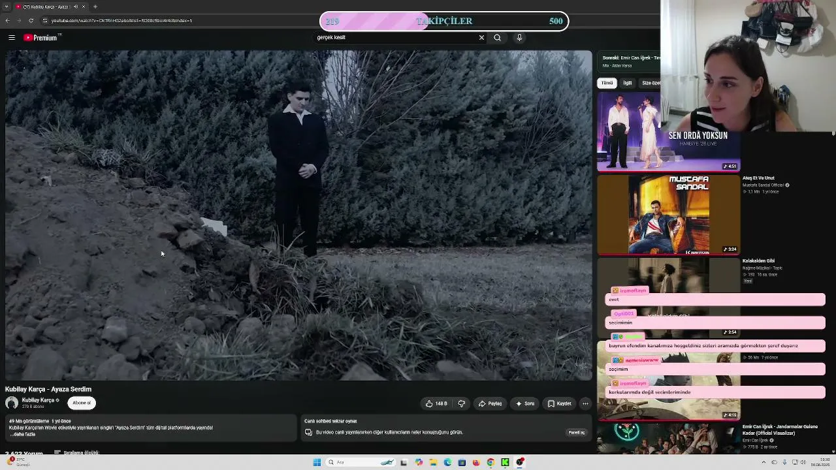Click the browser address bar URL
Viewport: 836px width, 470px height.
coord(121,20)
